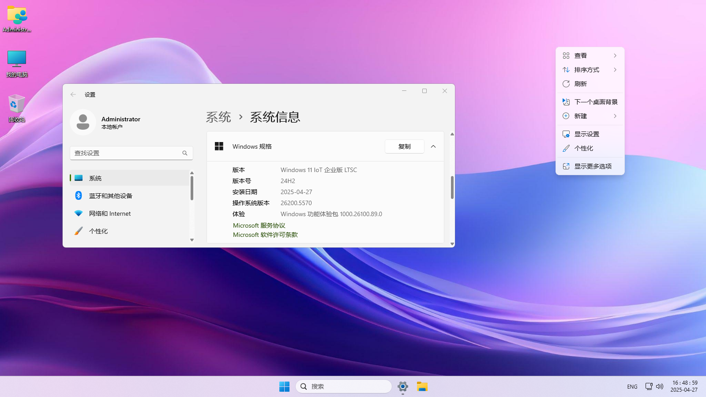This screenshot has height=397, width=706.
Task: Click sidebar scroll down arrow
Action: click(192, 240)
